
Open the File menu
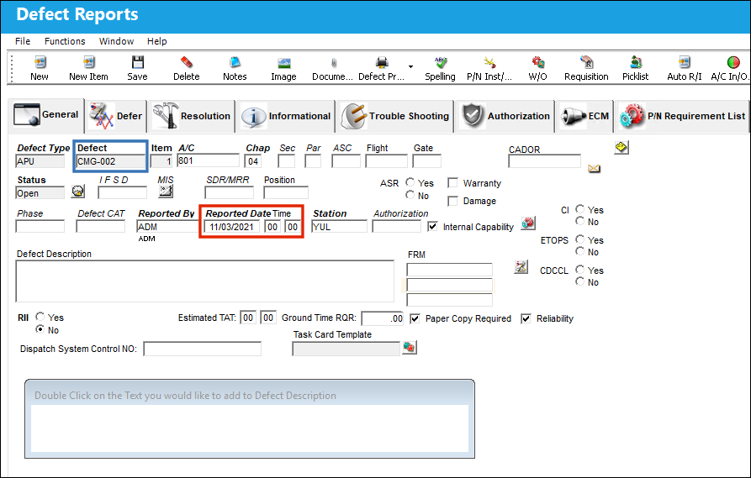[x=23, y=41]
